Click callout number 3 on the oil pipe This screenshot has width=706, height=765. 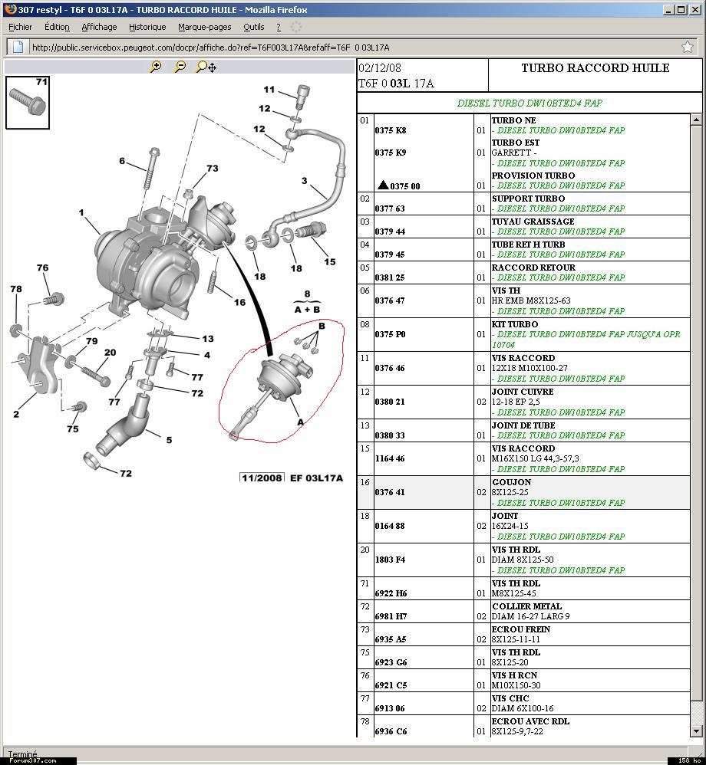pos(305,180)
